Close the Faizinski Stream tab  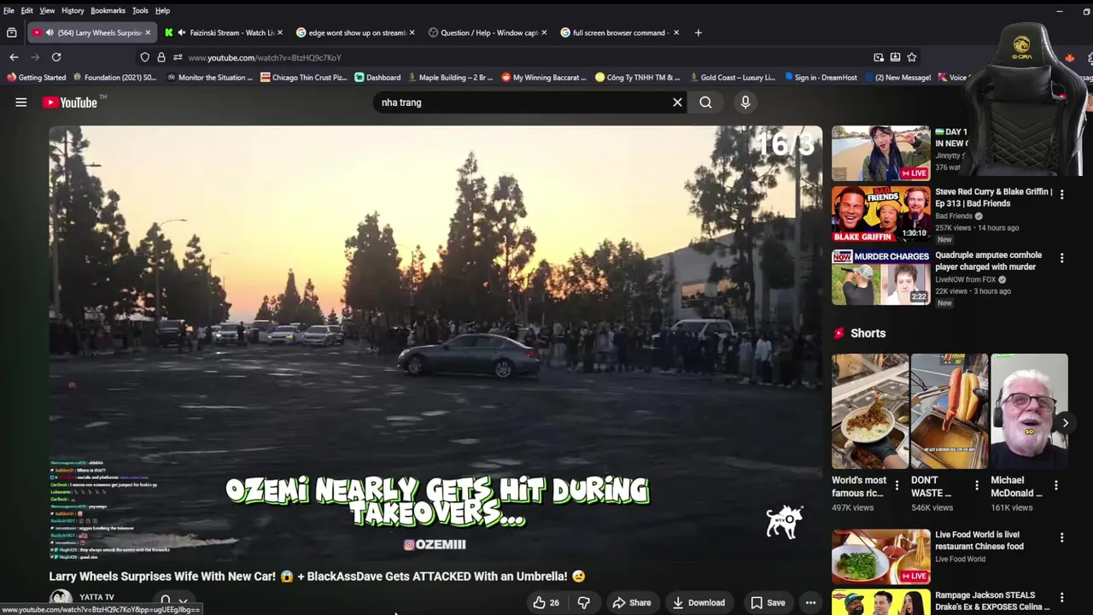tap(279, 32)
